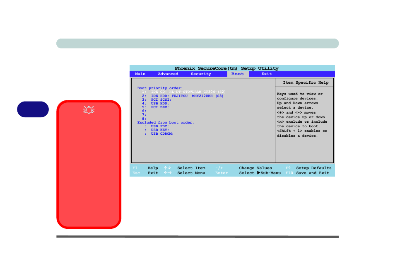
Task: Click the -/+ Change Values hint
Action: click(x=243, y=168)
